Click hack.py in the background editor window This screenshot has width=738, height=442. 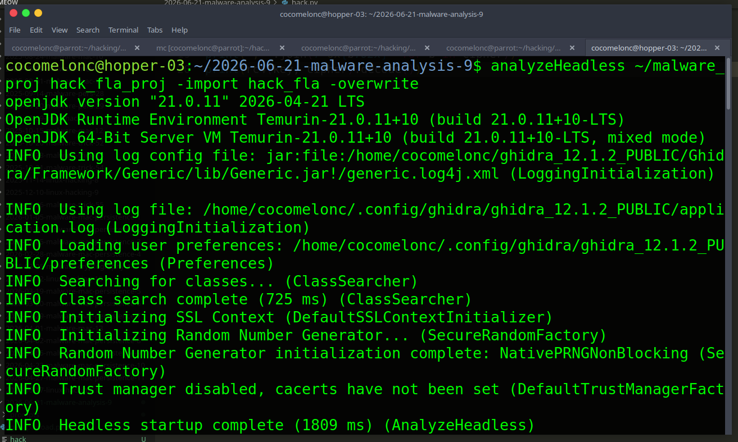coord(305,3)
